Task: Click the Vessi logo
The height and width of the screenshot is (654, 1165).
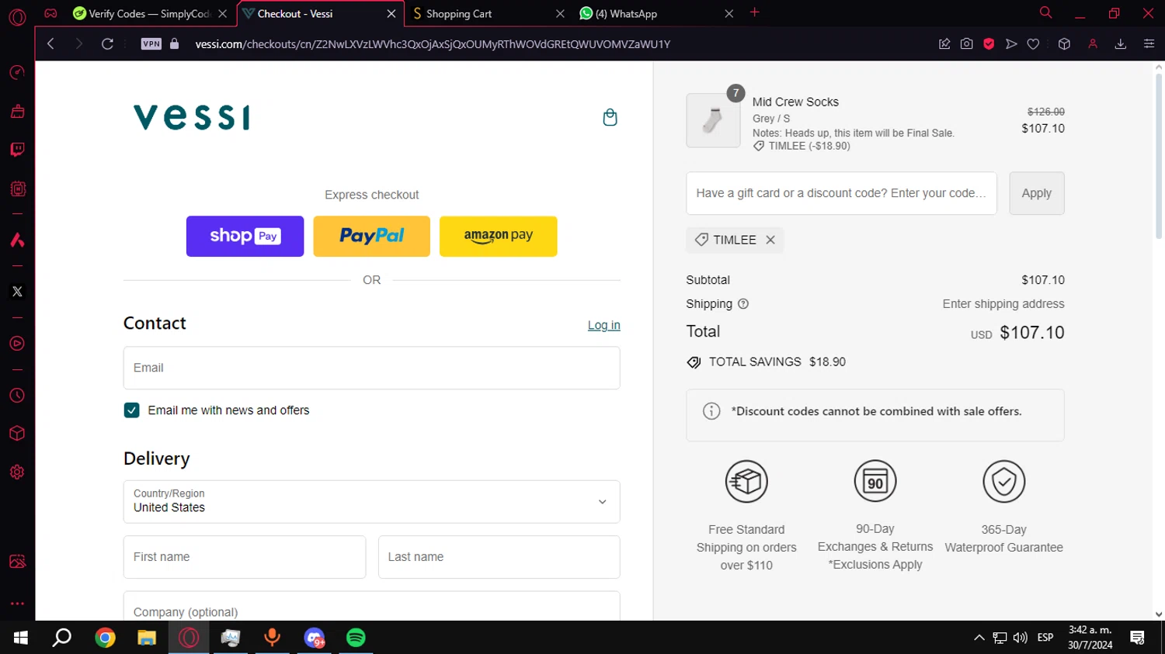Action: (192, 117)
